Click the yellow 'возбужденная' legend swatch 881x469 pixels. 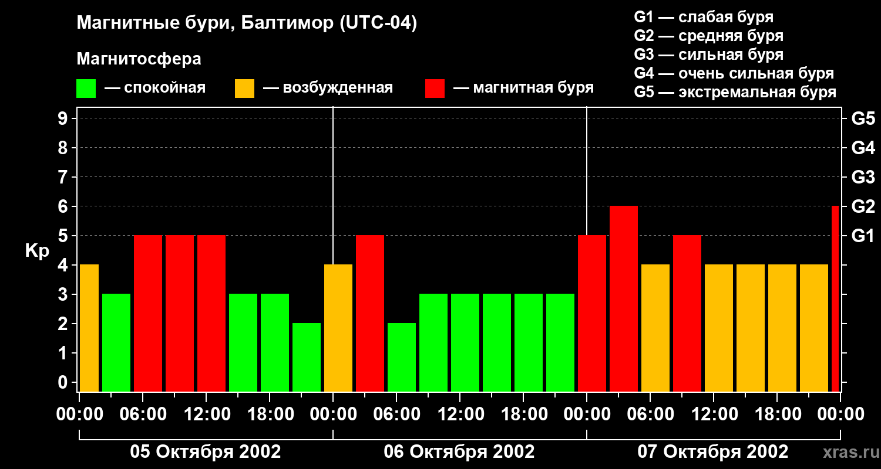tap(245, 89)
